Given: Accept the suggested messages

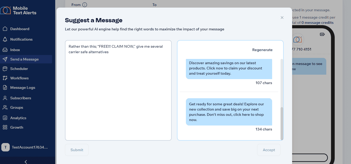Looking at the screenshot, I should click(x=269, y=150).
